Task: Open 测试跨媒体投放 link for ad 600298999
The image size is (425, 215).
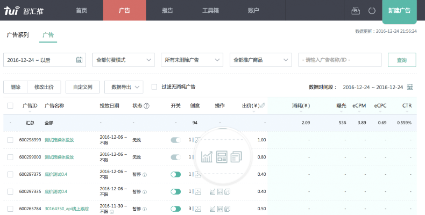Action: (59, 140)
